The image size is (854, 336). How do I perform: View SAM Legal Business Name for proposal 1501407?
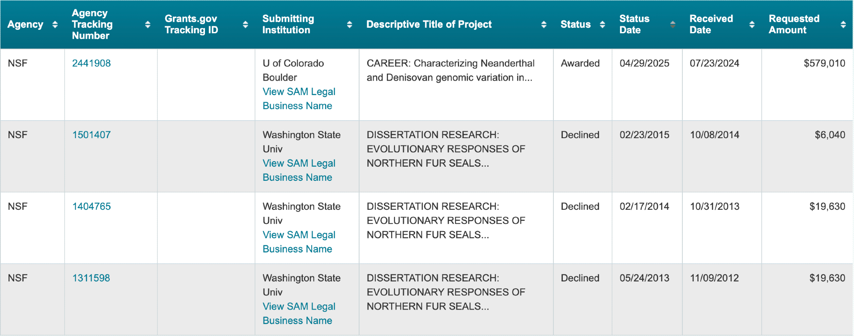(298, 170)
